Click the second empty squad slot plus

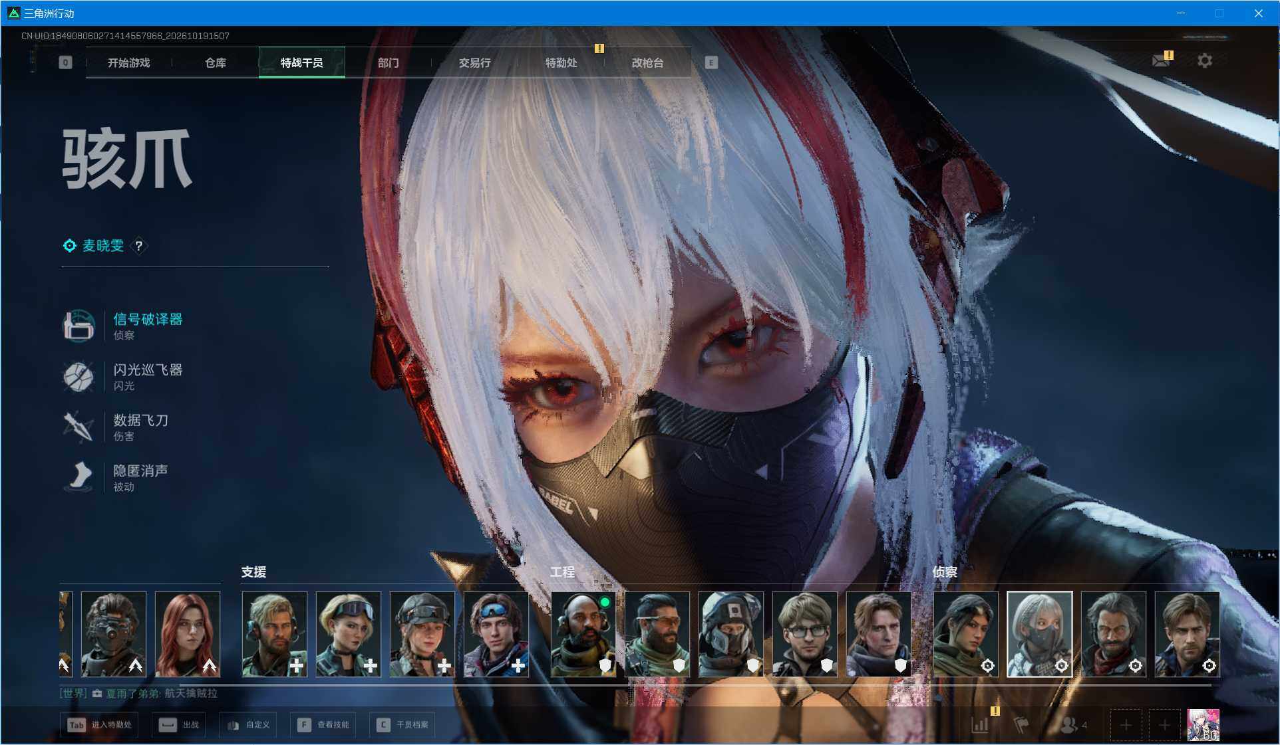1164,724
